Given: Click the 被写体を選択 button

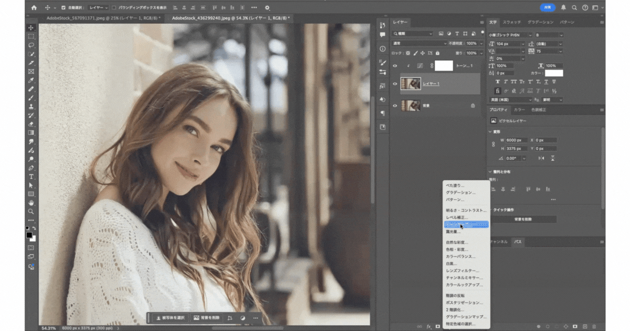Looking at the screenshot, I should click(x=170, y=318).
